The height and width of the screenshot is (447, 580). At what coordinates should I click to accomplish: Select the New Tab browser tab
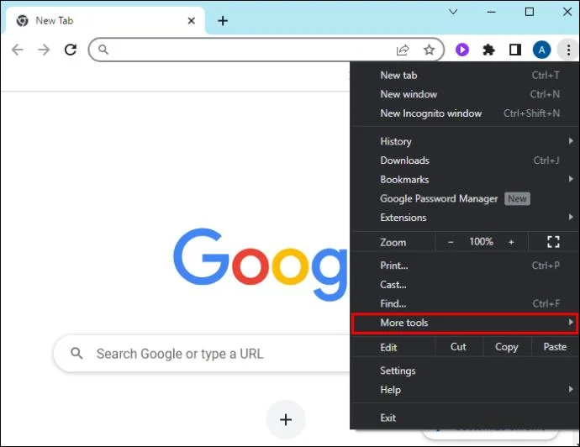tap(103, 21)
